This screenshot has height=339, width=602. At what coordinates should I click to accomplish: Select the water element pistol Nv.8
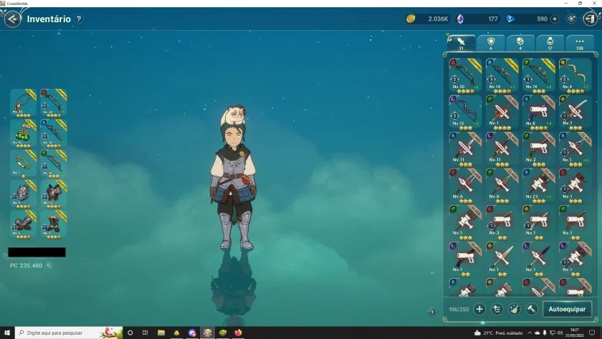click(x=538, y=112)
